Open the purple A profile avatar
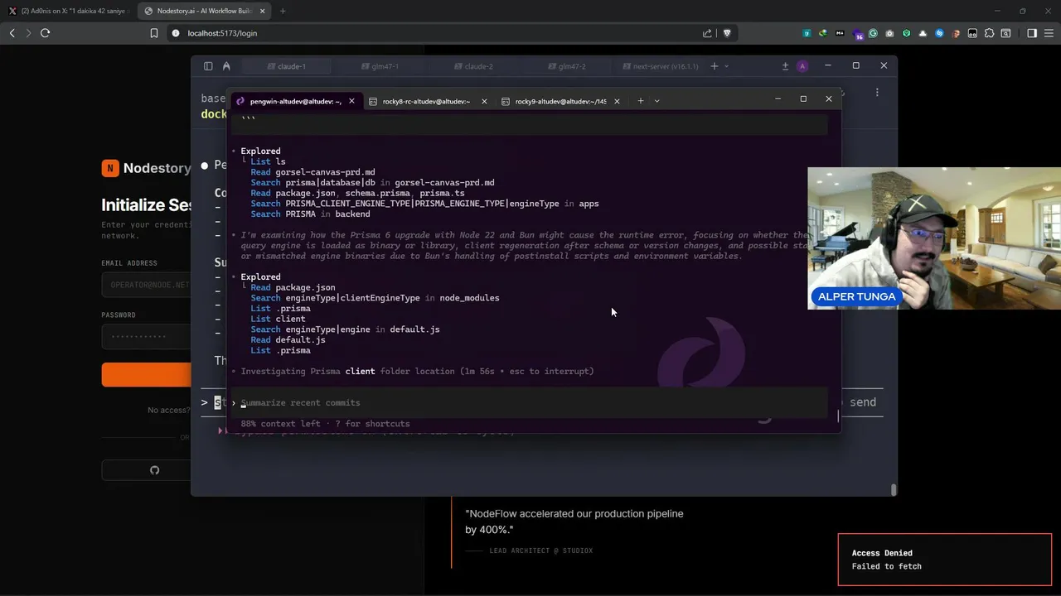Viewport: 1061px width, 596px height. point(802,66)
